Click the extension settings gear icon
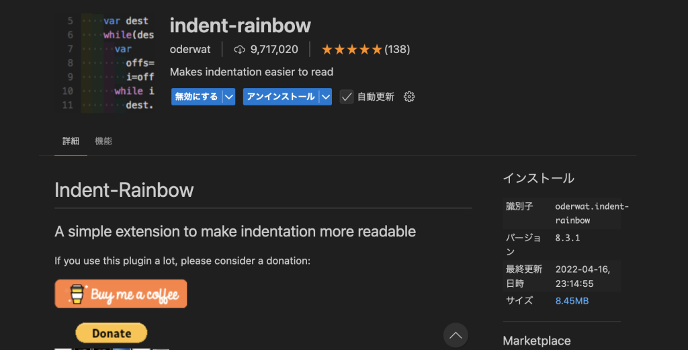 click(409, 97)
